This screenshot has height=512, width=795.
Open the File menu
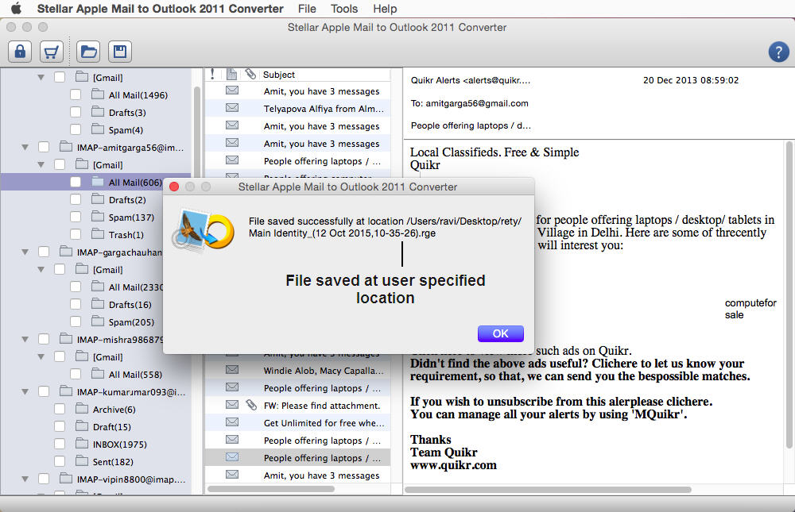307,9
